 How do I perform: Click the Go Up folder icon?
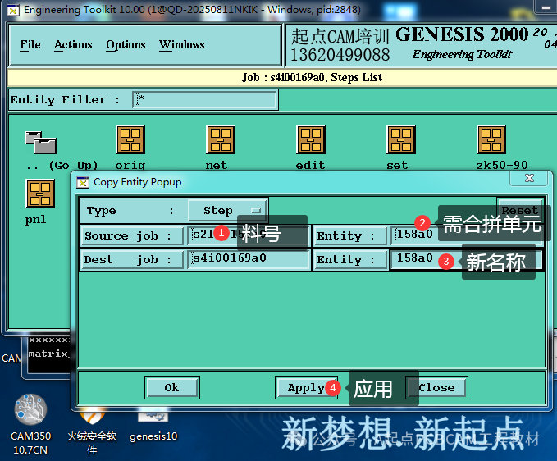(x=40, y=142)
